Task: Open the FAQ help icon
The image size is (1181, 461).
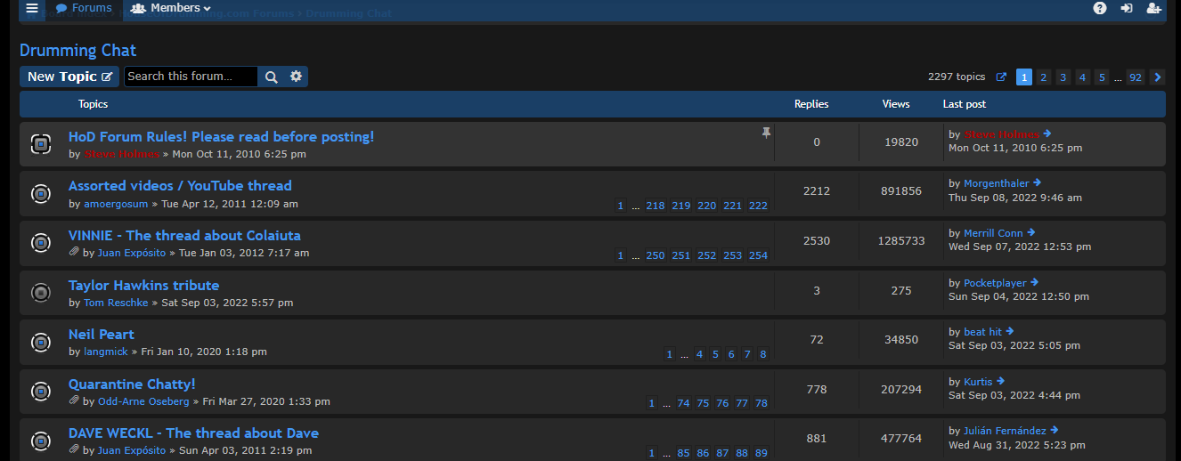Action: (x=1100, y=8)
